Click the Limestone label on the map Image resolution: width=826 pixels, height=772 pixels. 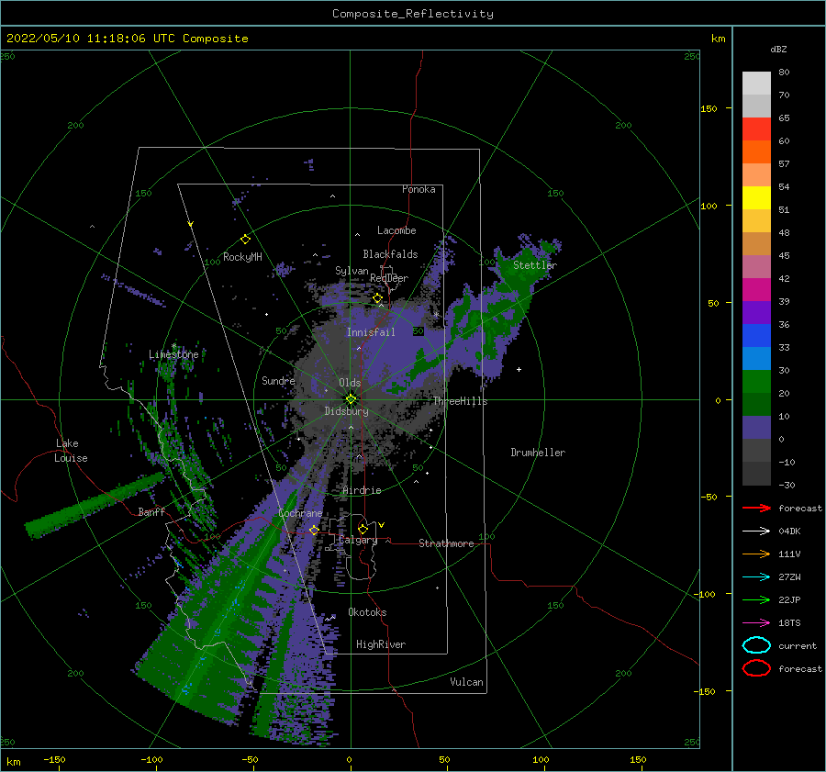[x=173, y=354]
